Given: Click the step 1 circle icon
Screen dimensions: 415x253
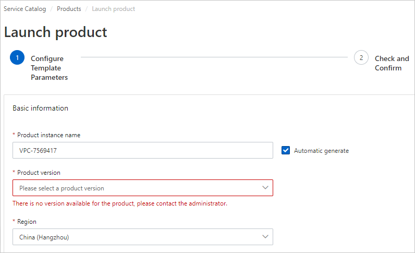Looking at the screenshot, I should coord(17,57).
